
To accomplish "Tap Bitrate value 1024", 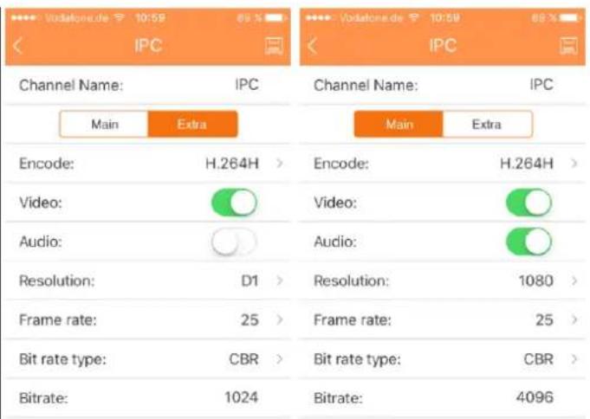I will (x=241, y=397).
